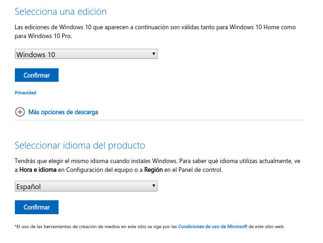
Task: Click the Español text in the language box
Action: coord(29,187)
